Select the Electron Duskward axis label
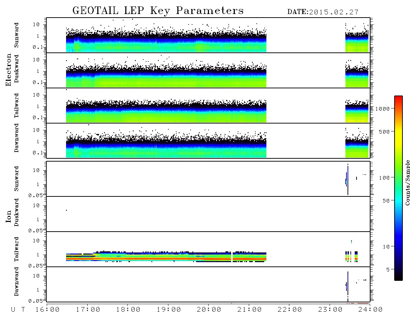Viewport: 410px width, 316px height. pos(17,69)
